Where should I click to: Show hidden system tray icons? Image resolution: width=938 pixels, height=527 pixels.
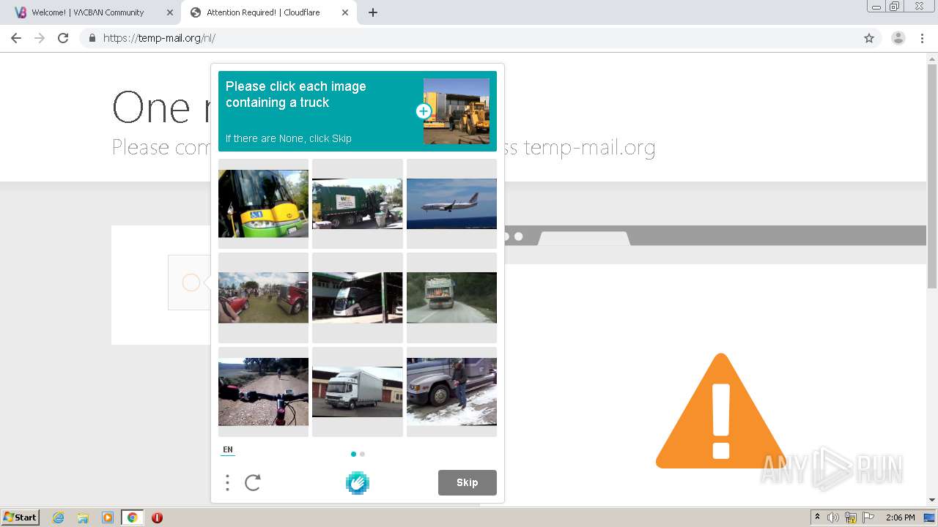[x=817, y=517]
